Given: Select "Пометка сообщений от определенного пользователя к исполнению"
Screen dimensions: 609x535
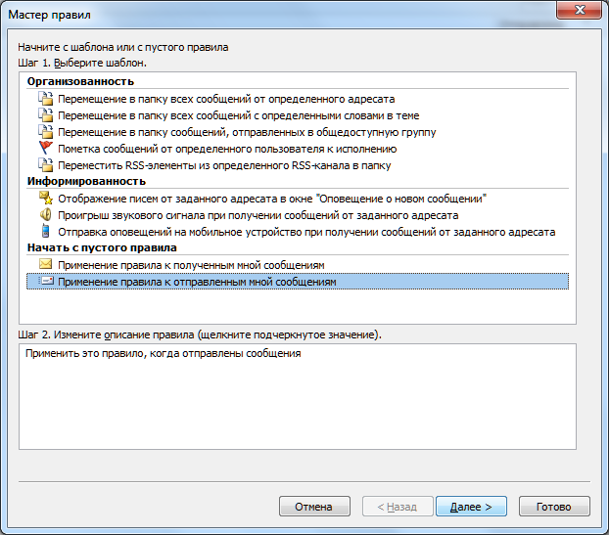Looking at the screenshot, I should [227, 149].
